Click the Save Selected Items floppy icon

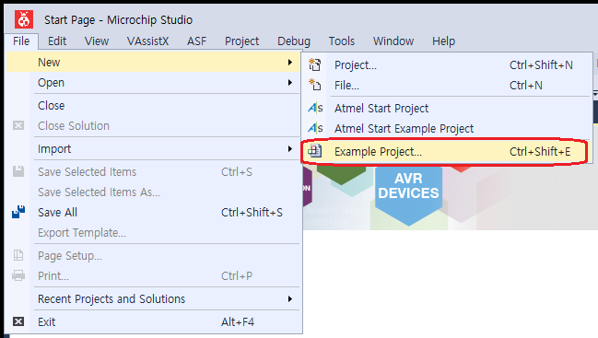(x=18, y=171)
